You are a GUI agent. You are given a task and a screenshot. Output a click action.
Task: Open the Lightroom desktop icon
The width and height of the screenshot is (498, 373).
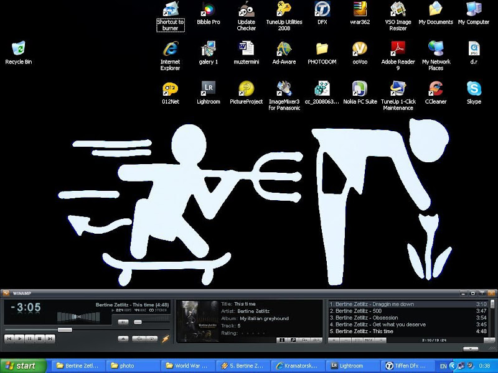pyautogui.click(x=208, y=88)
